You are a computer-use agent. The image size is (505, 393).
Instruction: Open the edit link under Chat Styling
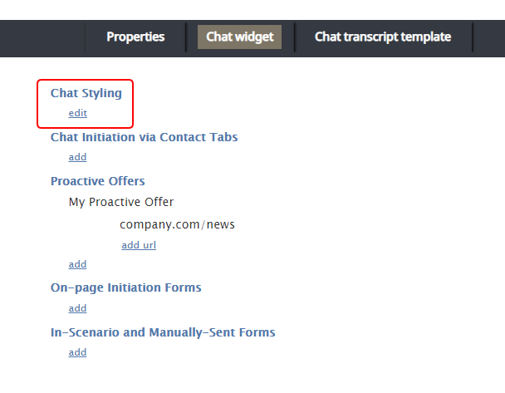[x=77, y=113]
